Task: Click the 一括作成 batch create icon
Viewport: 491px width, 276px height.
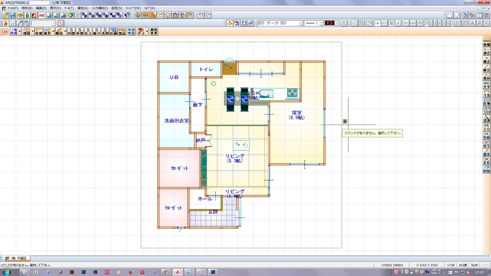Action: tap(14, 31)
